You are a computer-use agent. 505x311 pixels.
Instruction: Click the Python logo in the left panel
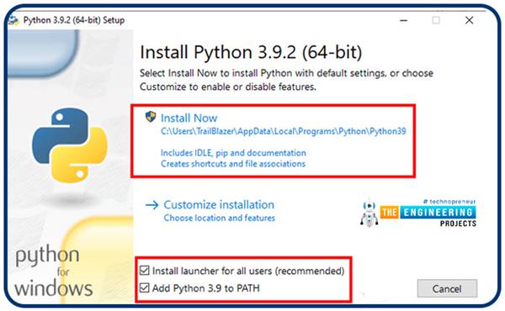(x=70, y=145)
